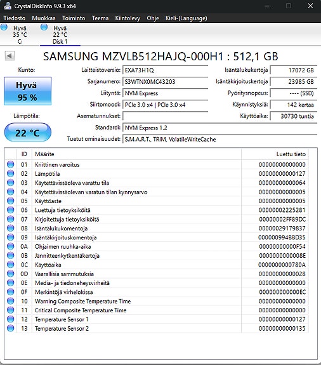Click raw value 00000002FF89DC
The width and height of the screenshot is (321, 365).
click(x=282, y=219)
